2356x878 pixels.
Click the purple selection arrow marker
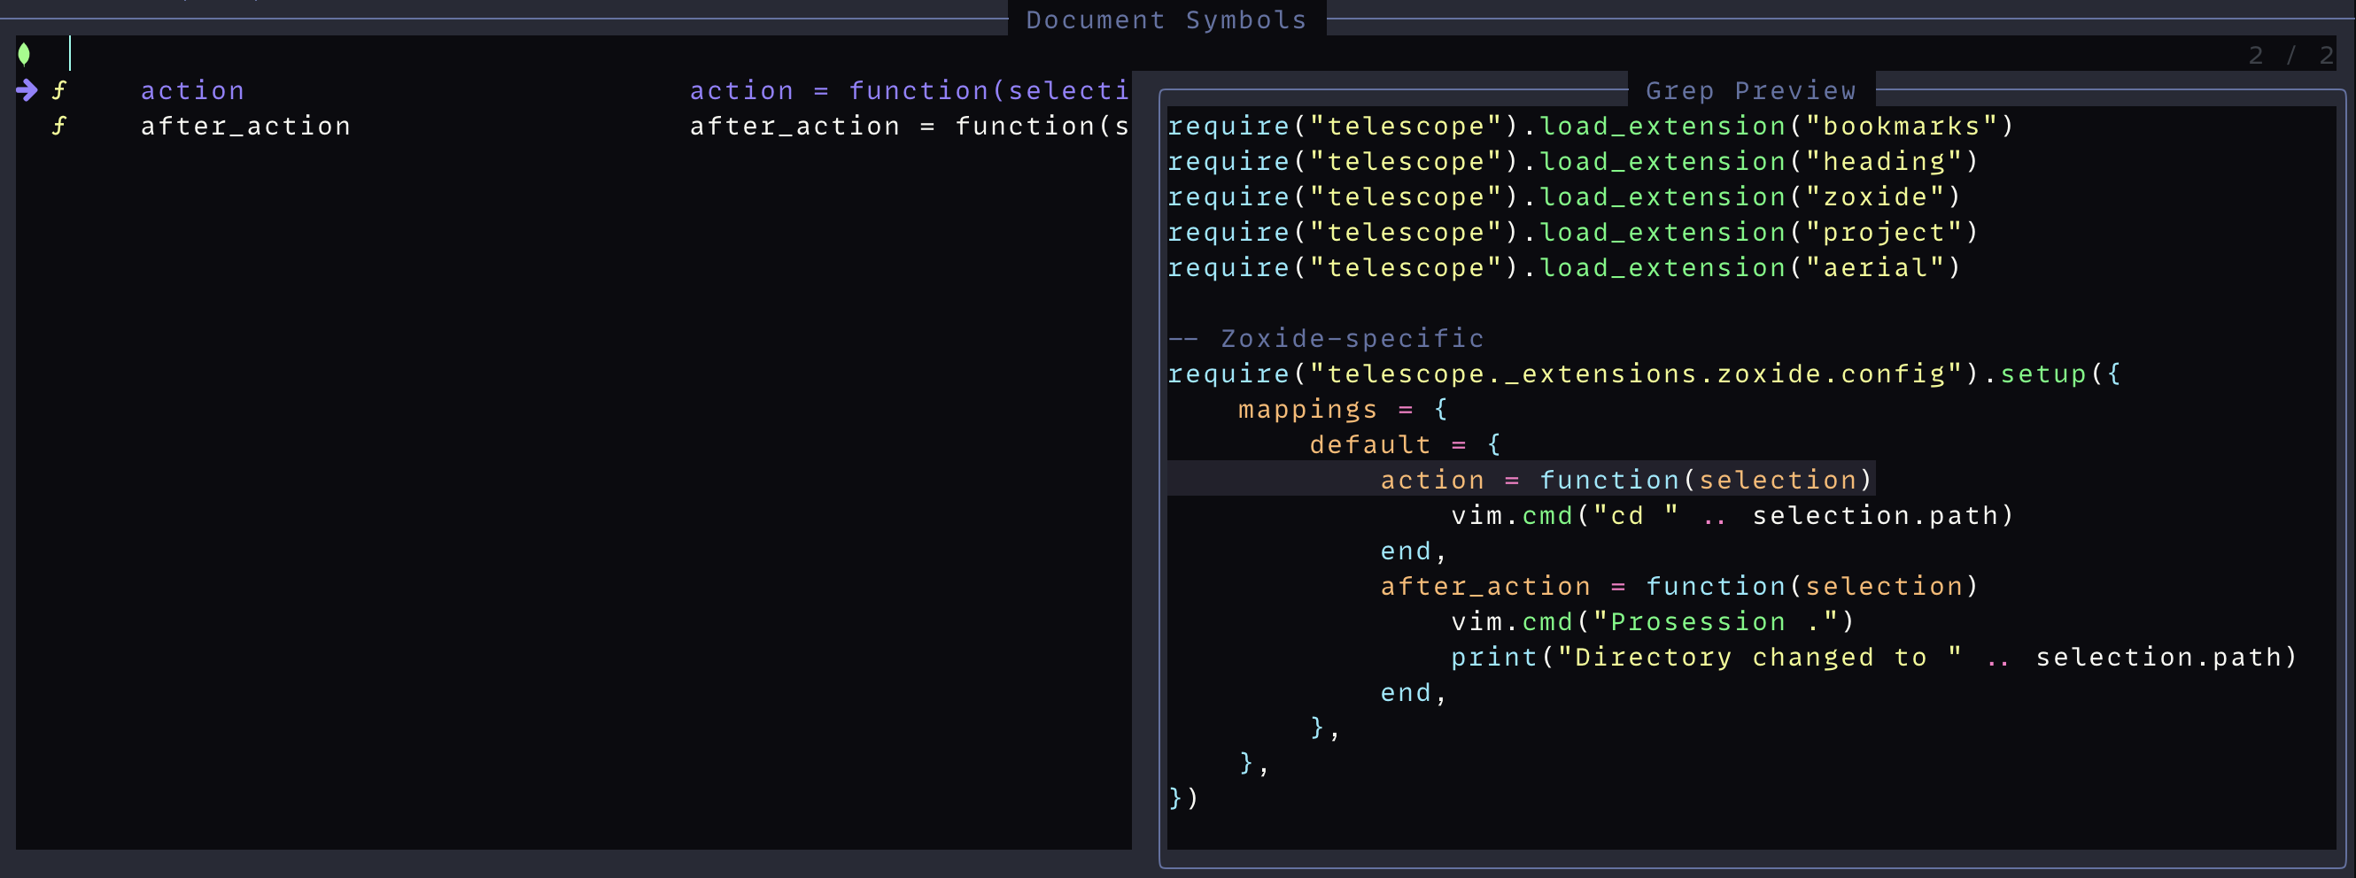(27, 89)
